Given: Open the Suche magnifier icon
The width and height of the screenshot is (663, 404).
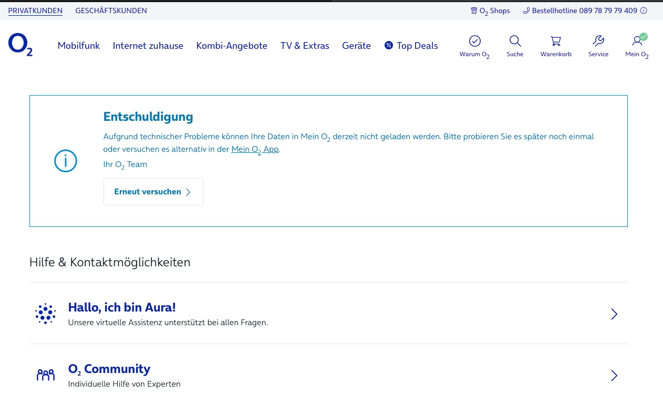Looking at the screenshot, I should coord(515,41).
